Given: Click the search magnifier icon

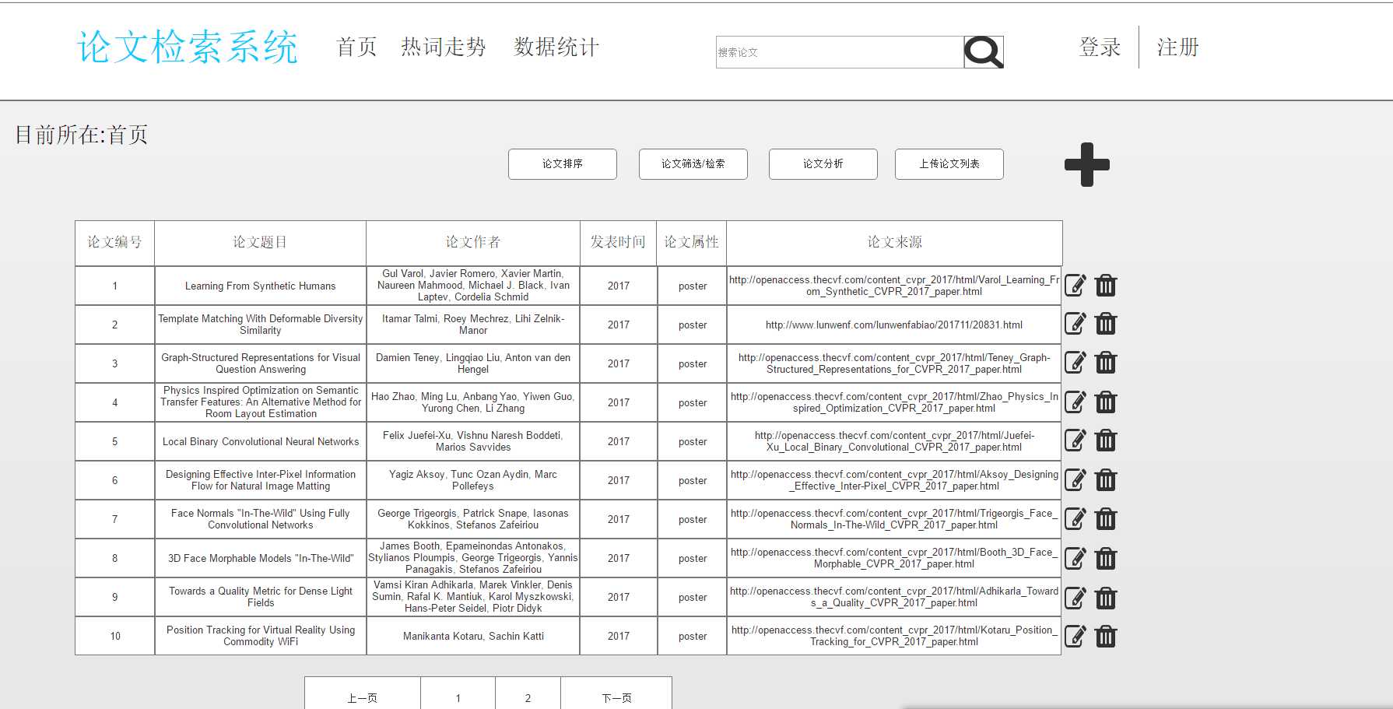Looking at the screenshot, I should coord(984,52).
